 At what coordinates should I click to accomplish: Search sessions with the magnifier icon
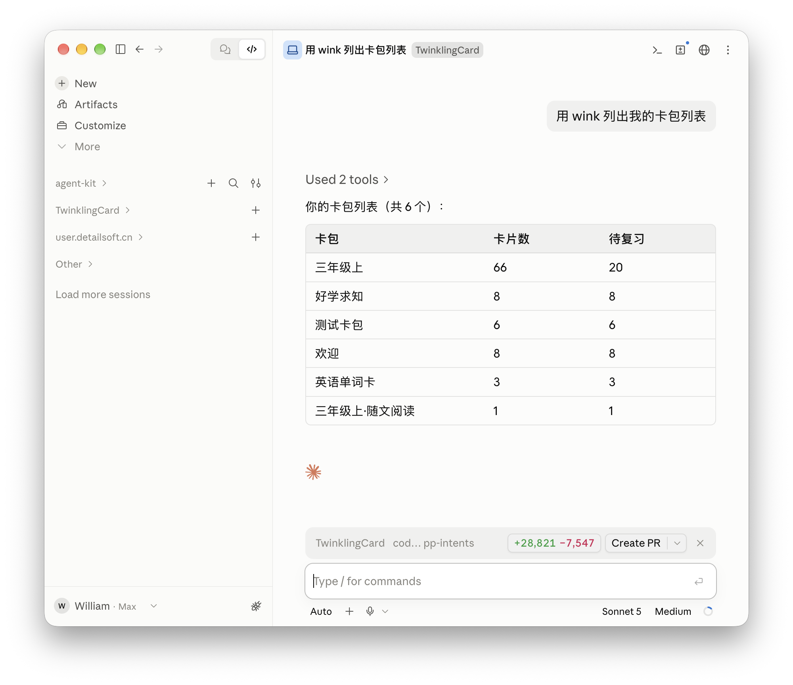[x=234, y=183]
